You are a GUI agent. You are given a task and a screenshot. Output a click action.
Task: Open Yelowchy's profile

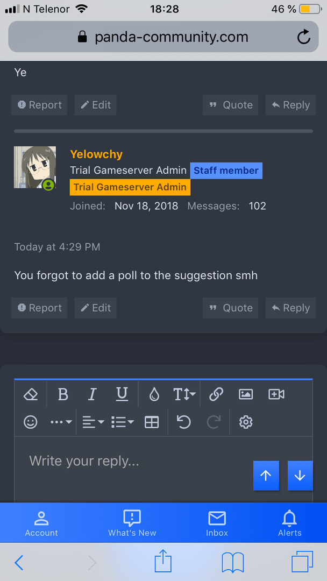96,154
